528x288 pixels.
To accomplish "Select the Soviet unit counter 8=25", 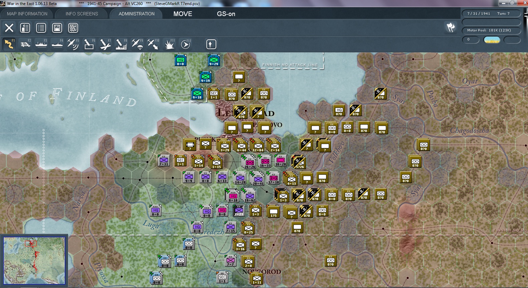I will click(x=248, y=229).
